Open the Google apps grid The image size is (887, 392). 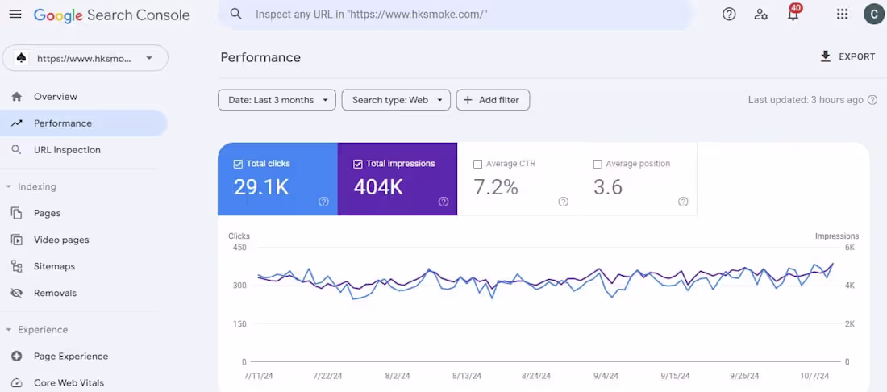click(x=843, y=15)
